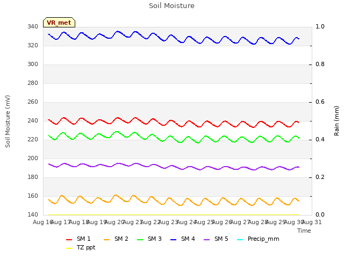Screen dimensions: 344x258
Task: Click the '0.4' rain axis tick
Action: 320,140
